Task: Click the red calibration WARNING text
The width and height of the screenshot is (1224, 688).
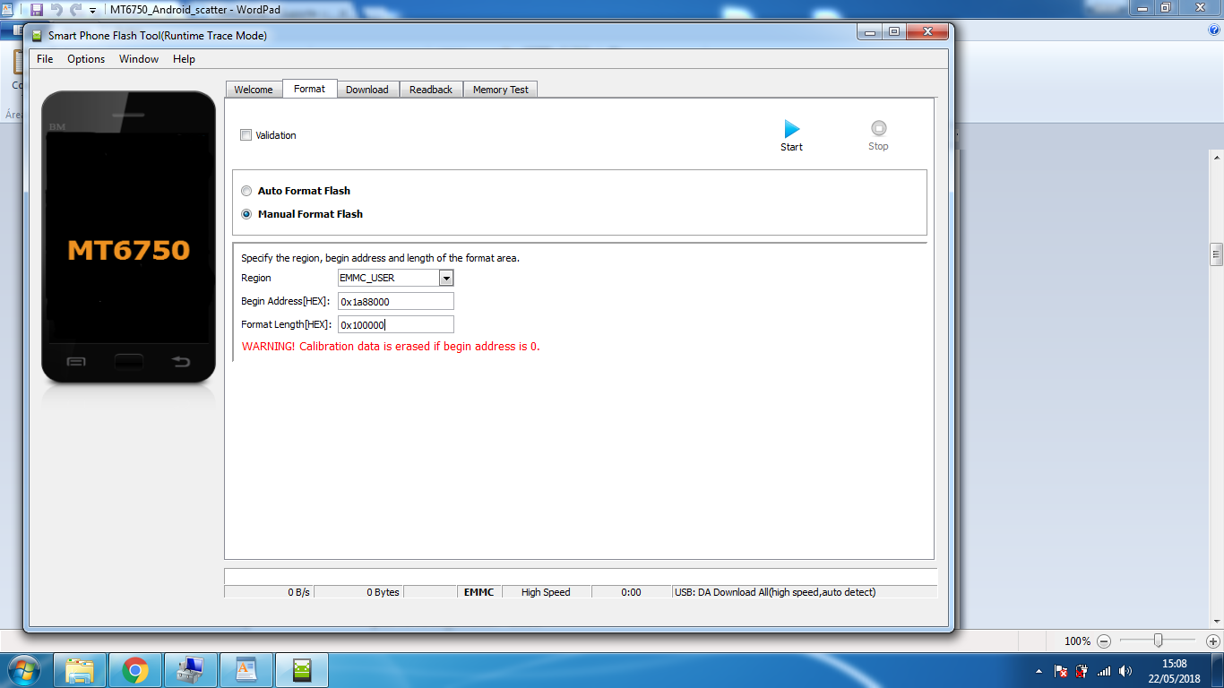Action: (391, 347)
